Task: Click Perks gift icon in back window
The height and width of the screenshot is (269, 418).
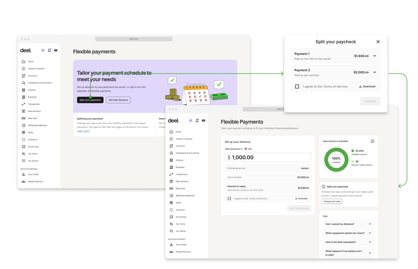Action: click(24, 133)
